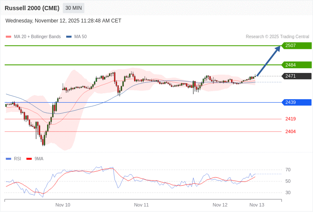313x212 pixels.
Task: Click the pink MA 20 Bollinger legend swatch
Action: (8, 37)
